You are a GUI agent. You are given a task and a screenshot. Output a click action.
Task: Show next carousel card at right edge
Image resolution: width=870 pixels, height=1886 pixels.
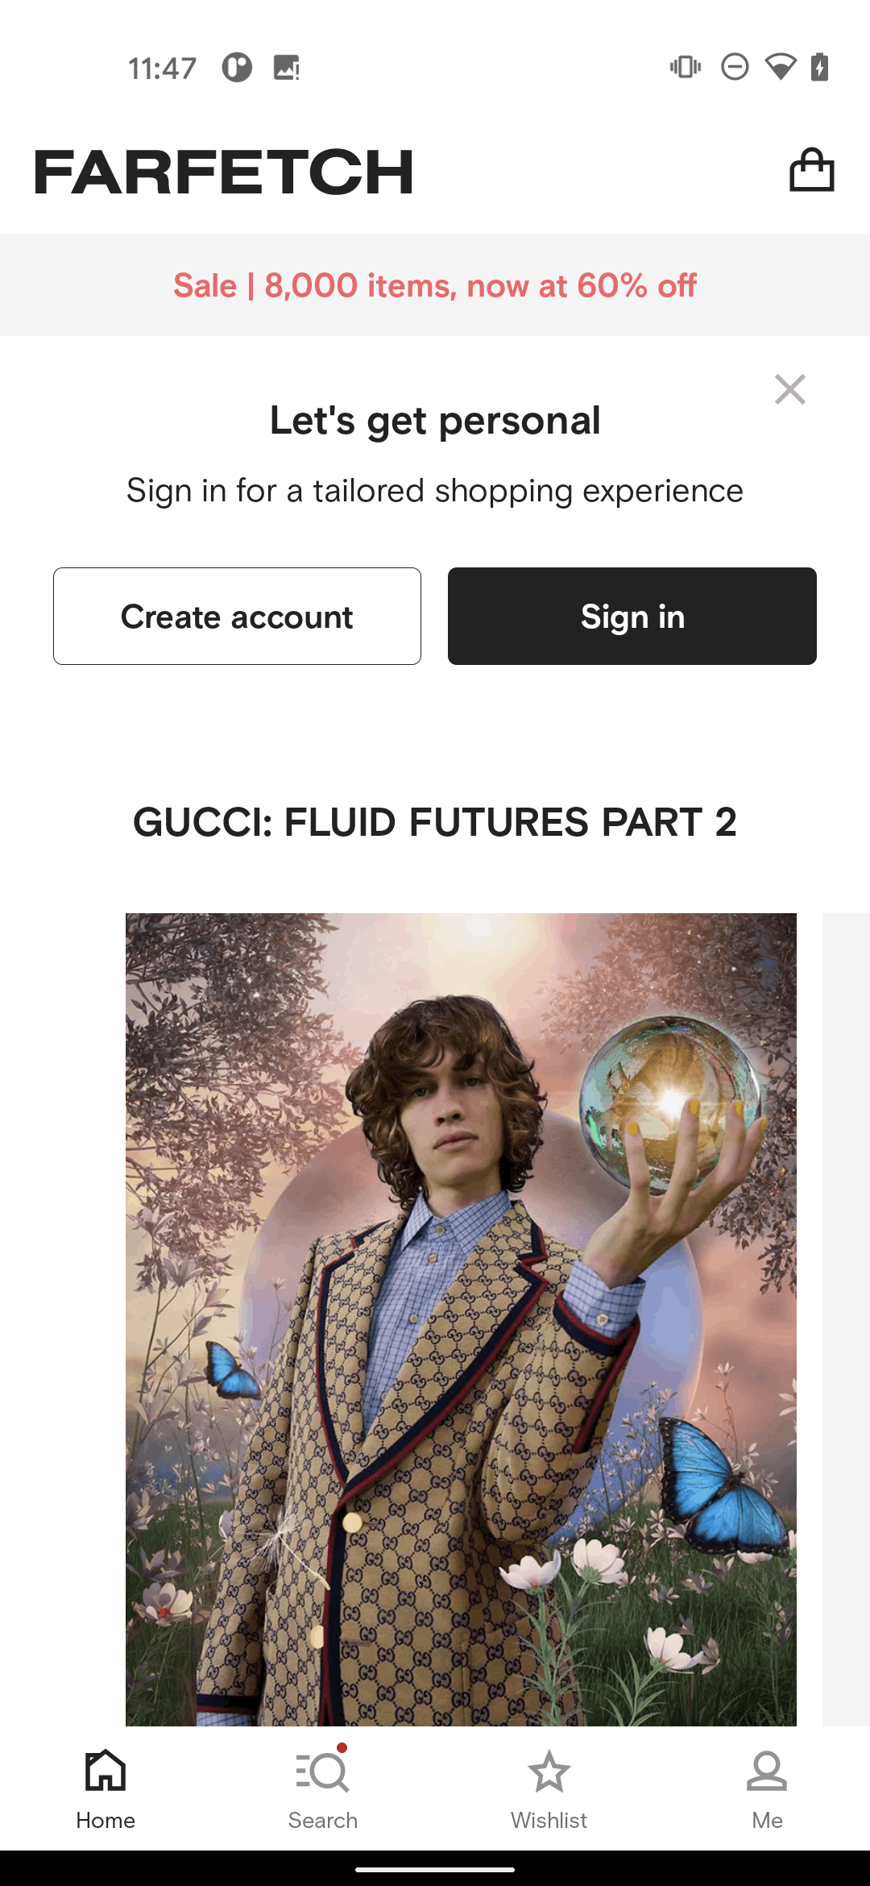(x=846, y=1319)
